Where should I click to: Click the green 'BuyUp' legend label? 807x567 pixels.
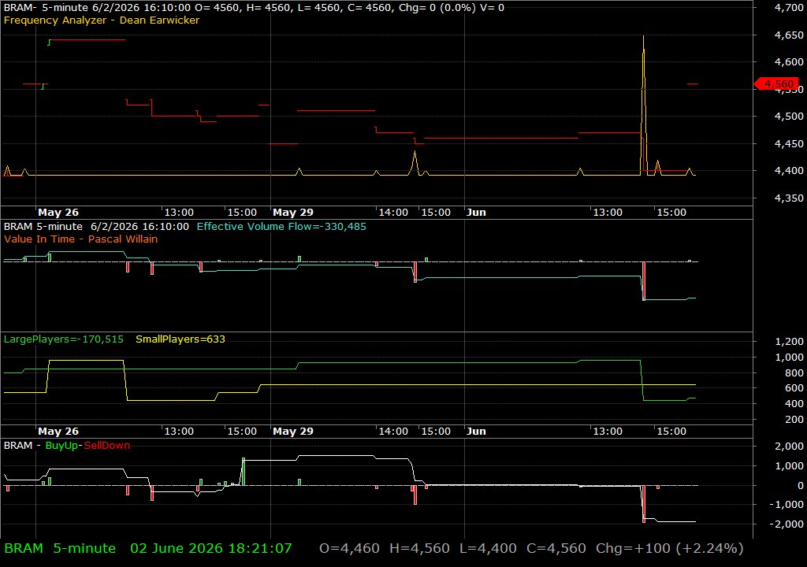(x=61, y=446)
